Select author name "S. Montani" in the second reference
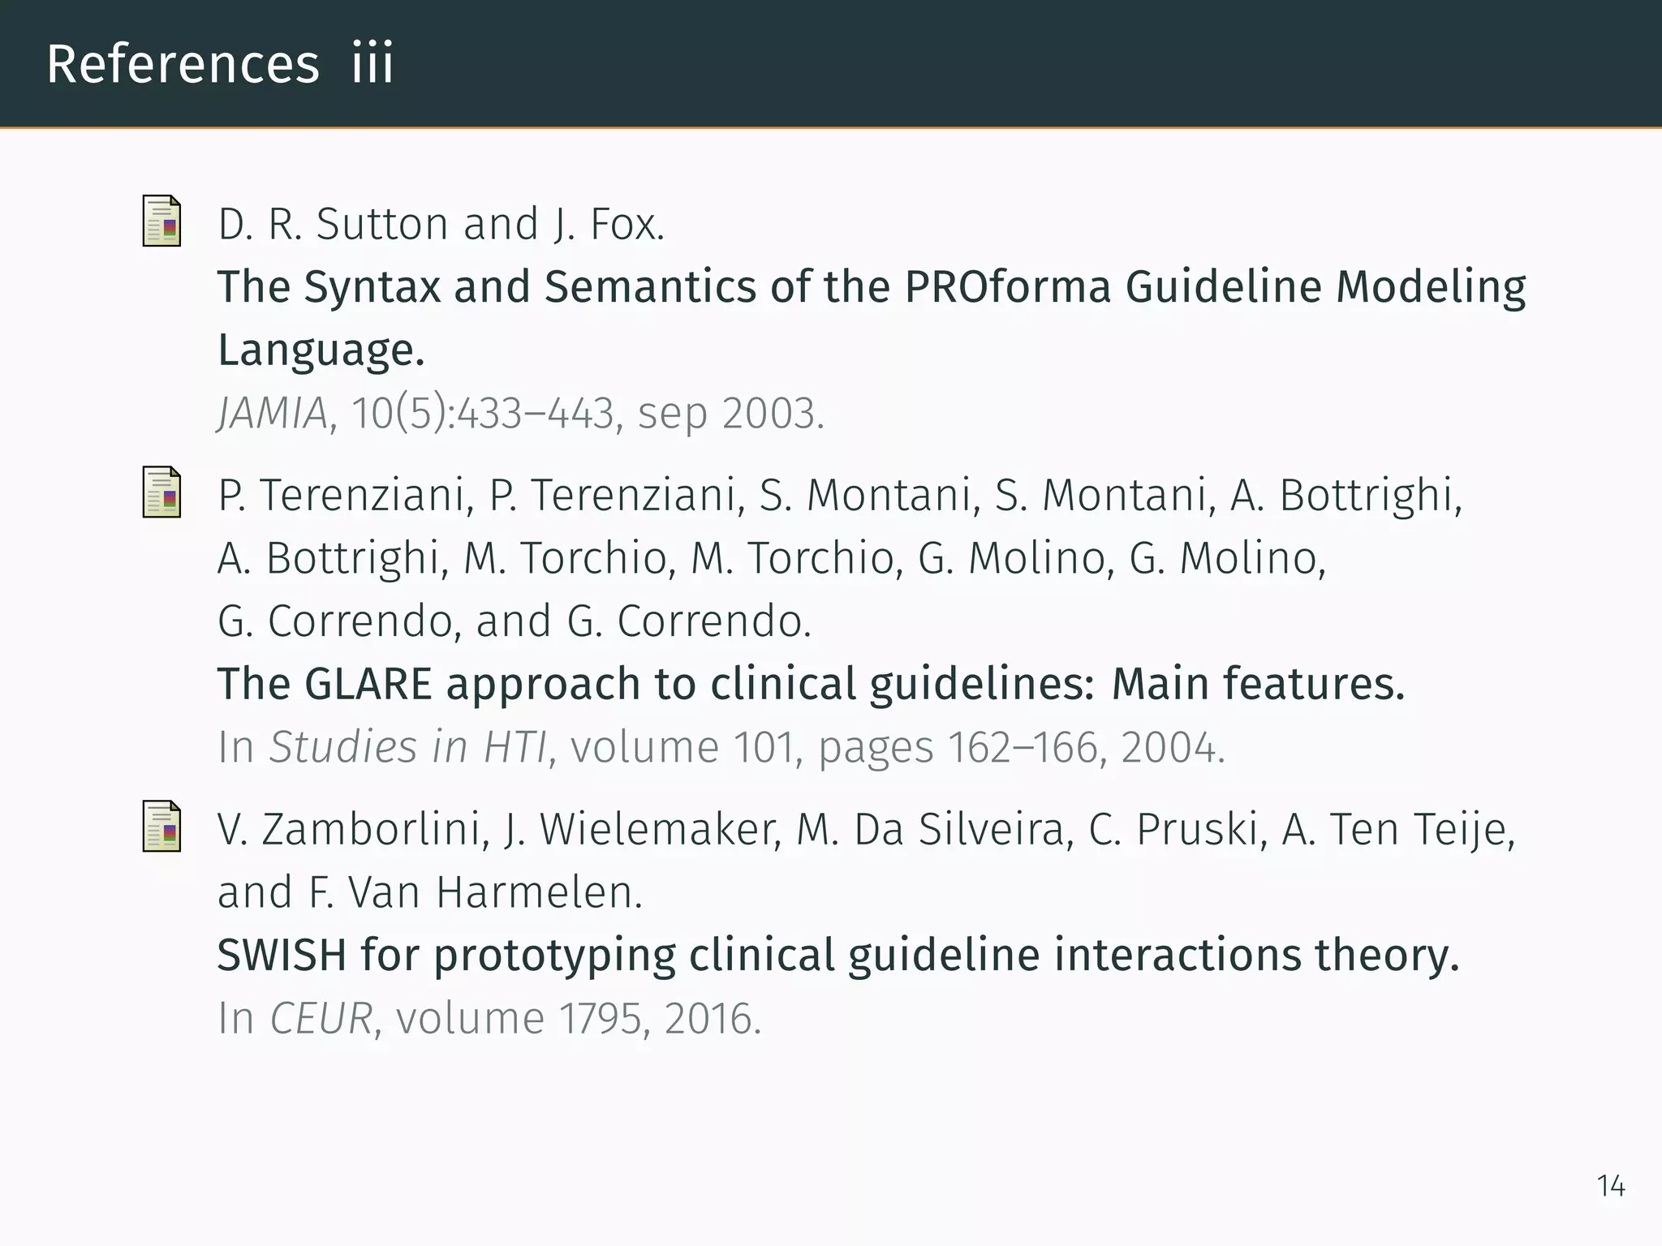 866,495
